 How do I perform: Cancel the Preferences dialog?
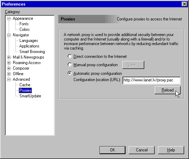point(141,150)
